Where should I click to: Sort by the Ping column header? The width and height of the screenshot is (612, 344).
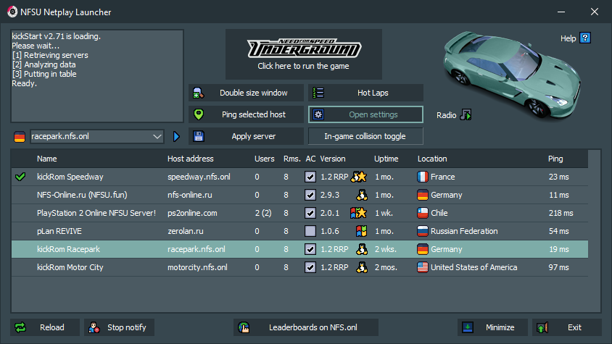[x=555, y=159]
